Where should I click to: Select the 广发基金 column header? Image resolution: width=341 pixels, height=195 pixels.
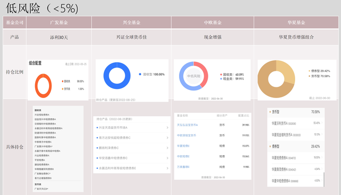pos(59,22)
